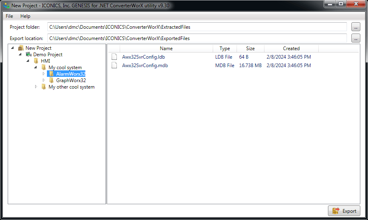Select Demo Project in the tree
This screenshot has width=368, height=220.
pyautogui.click(x=48, y=55)
